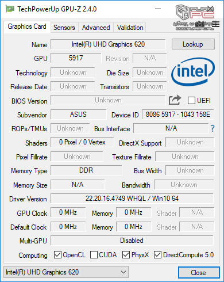Click the Technology Unknown field
224x282 pixels.
pyautogui.click(x=73, y=73)
